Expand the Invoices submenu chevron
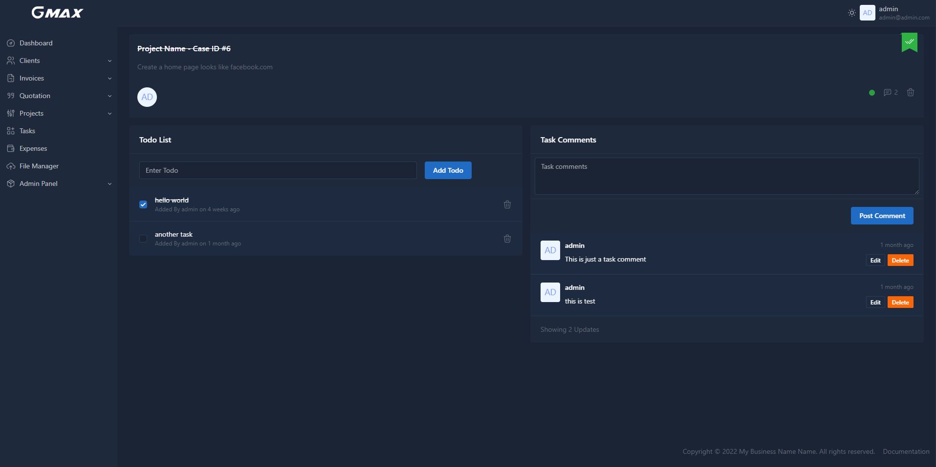The image size is (936, 467). (109, 79)
